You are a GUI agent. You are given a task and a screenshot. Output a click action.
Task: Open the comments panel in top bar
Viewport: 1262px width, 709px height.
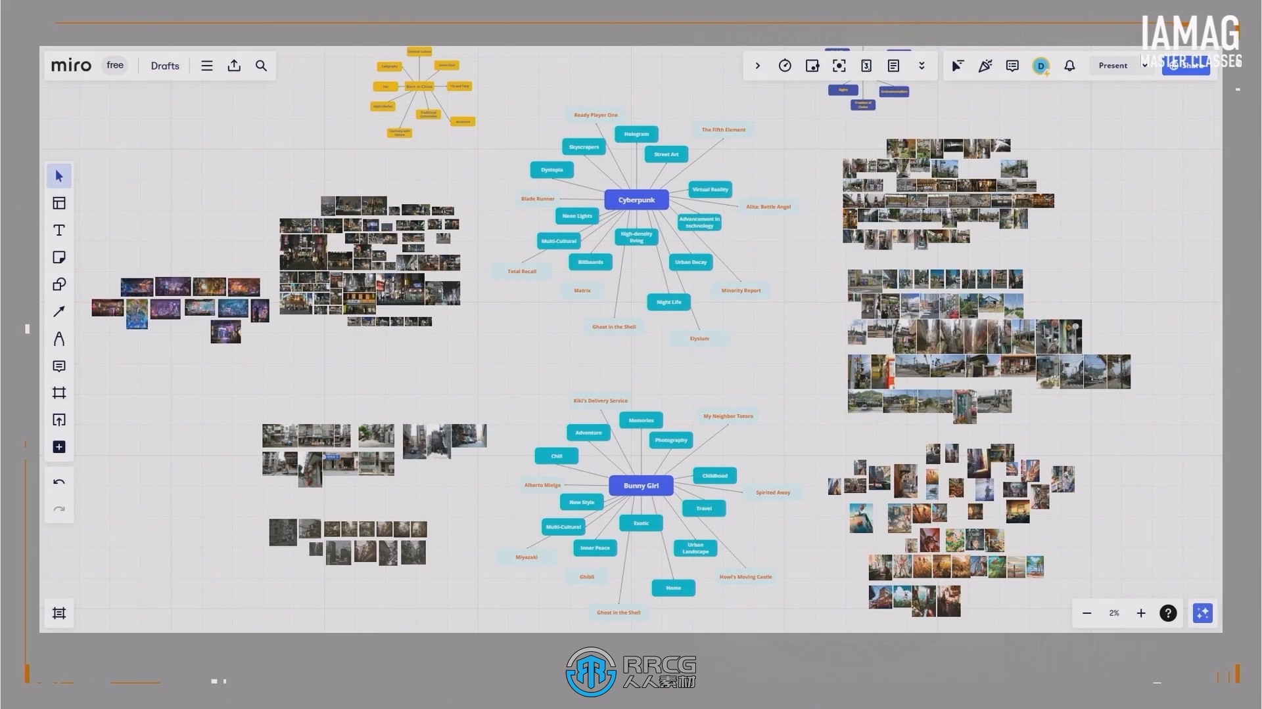(x=1012, y=66)
